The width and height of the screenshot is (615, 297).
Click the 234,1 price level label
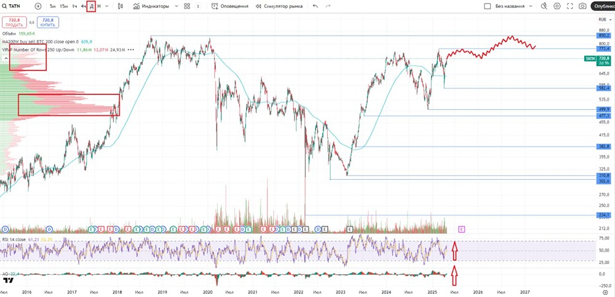coord(604,215)
